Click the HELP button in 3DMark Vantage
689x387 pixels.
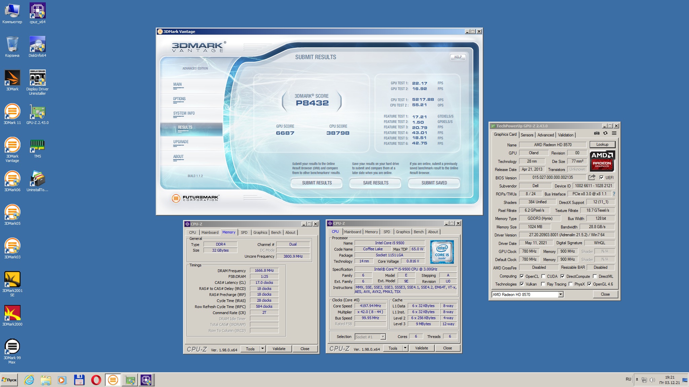click(x=458, y=57)
